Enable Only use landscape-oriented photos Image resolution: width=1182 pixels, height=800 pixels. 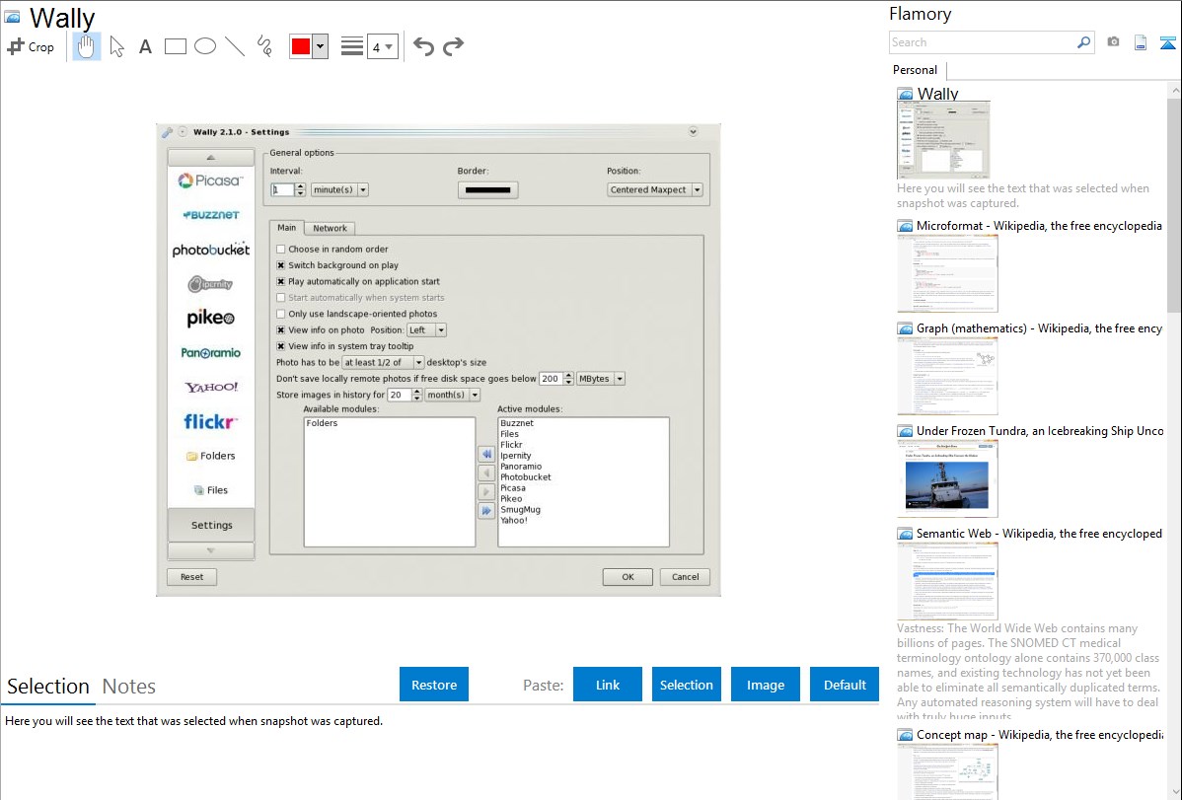pyautogui.click(x=280, y=314)
